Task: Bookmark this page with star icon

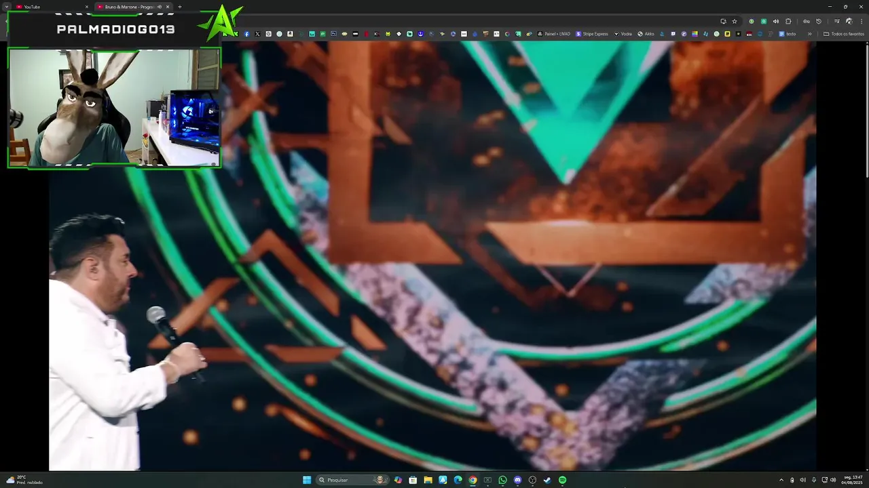Action: click(x=734, y=22)
